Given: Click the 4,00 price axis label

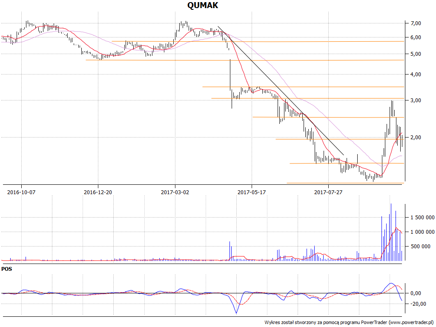Looking at the screenshot, I should pos(416,75).
